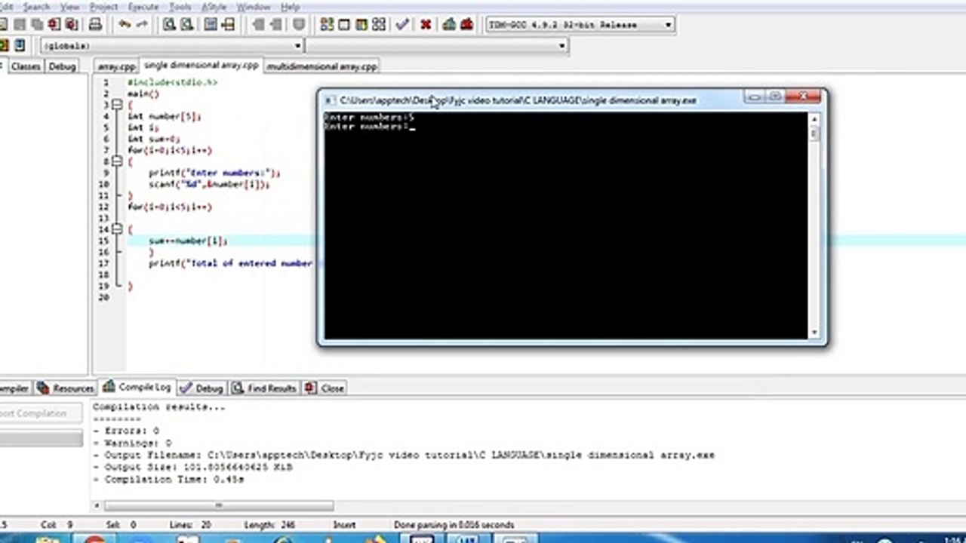Click the #include<stdio.h> code line

(x=172, y=82)
